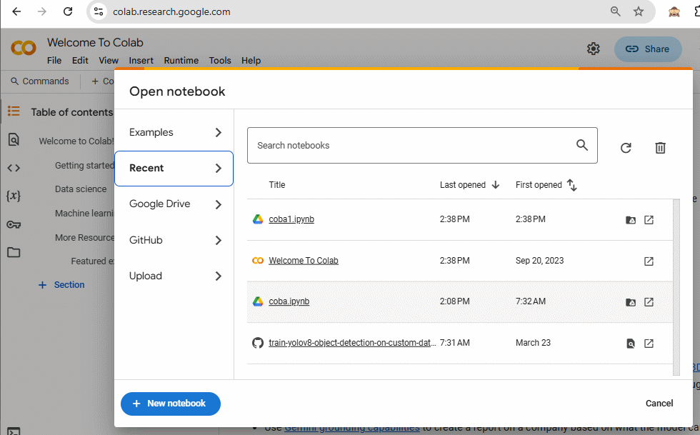Cancel the Open notebook dialog
Image resolution: width=700 pixels, height=435 pixels.
659,404
